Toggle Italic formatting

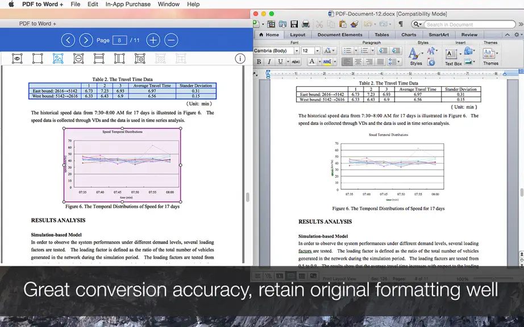point(269,61)
